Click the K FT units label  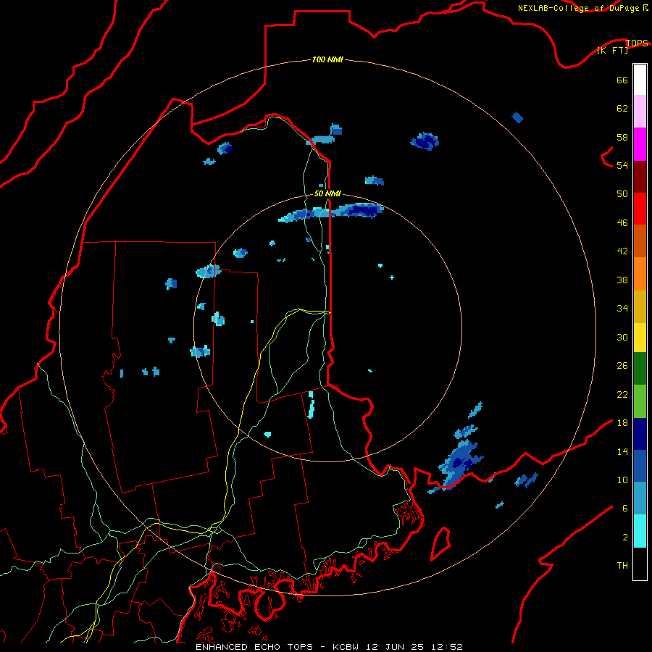pos(612,51)
